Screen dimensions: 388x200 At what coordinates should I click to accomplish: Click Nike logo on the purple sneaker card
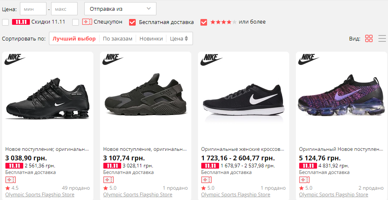pyautogui.click(x=308, y=59)
